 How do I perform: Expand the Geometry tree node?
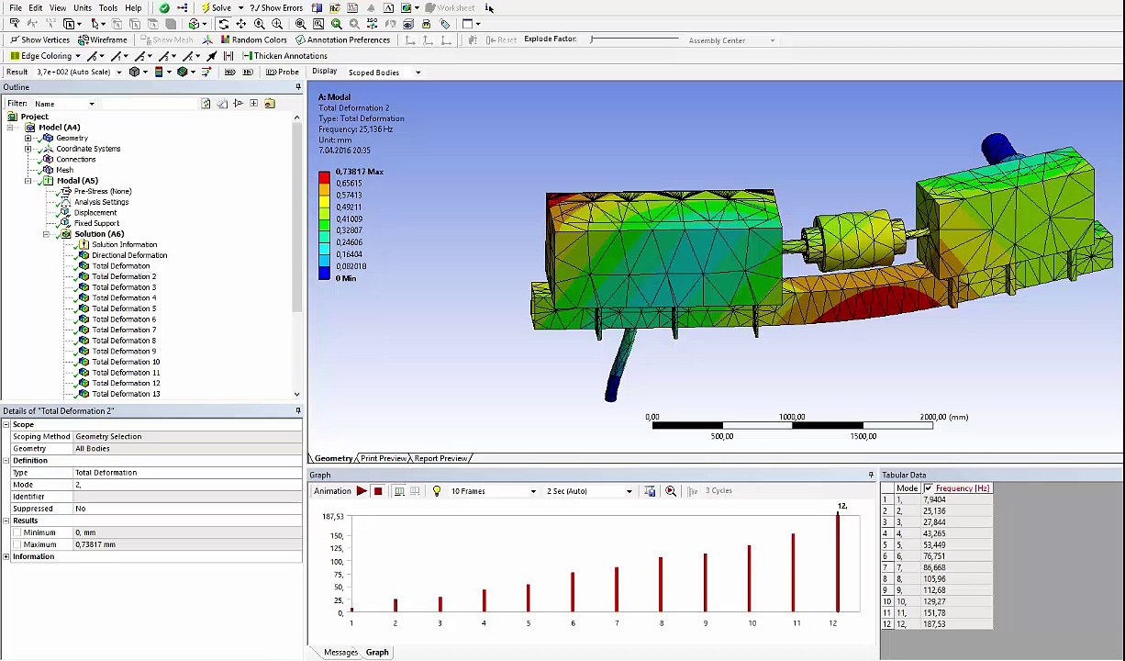click(x=28, y=138)
